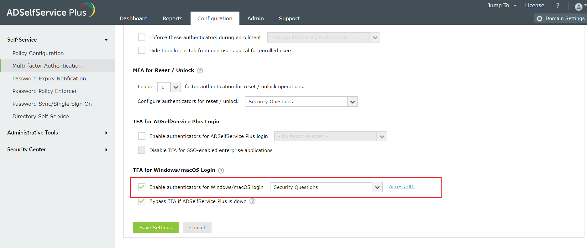Show help for MFA for Reset / Unlock

pos(200,70)
